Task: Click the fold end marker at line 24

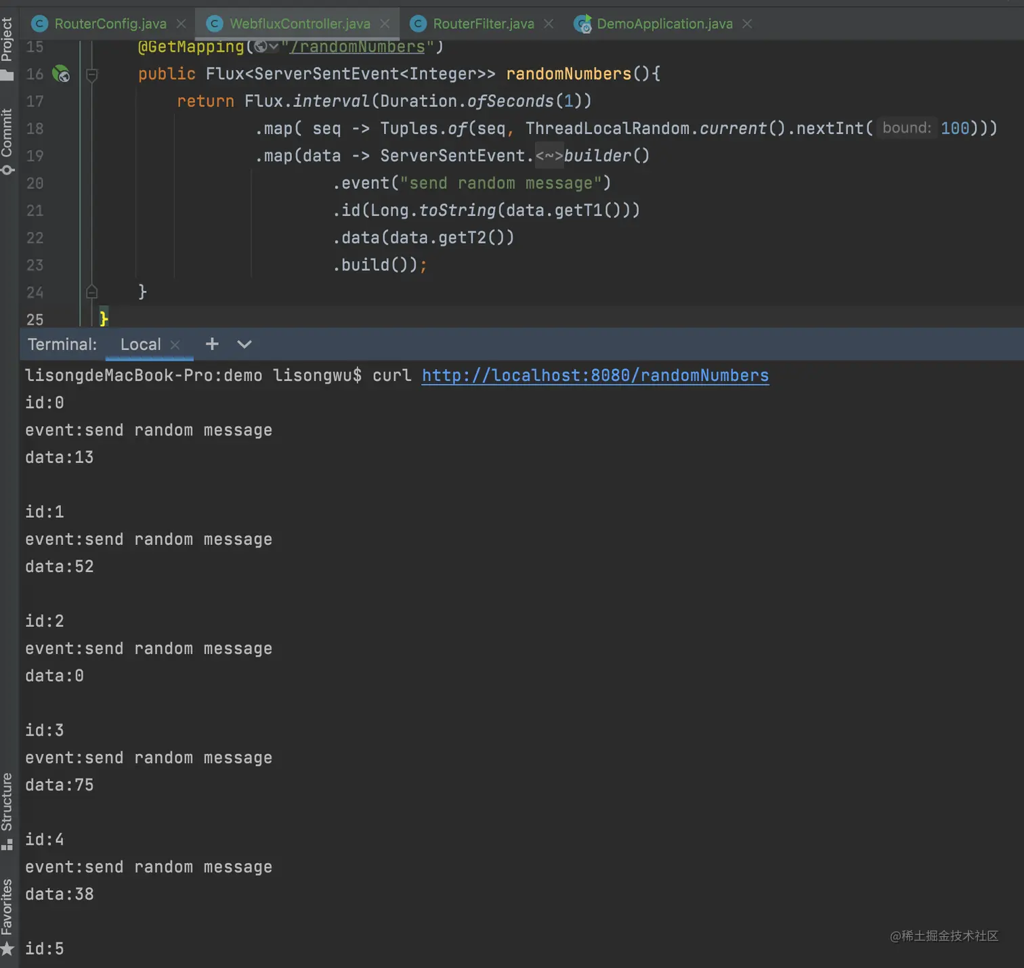Action: [x=92, y=292]
